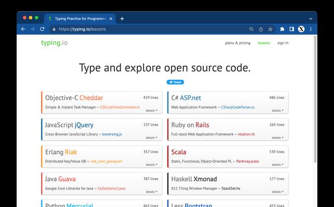Click the 177 lines label

tap(277, 179)
